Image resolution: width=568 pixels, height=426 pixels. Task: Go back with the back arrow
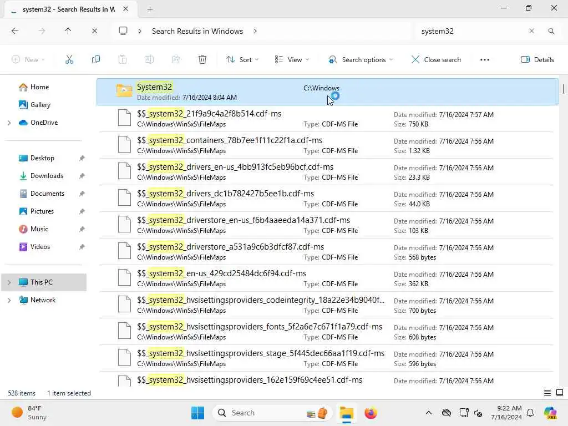click(15, 31)
